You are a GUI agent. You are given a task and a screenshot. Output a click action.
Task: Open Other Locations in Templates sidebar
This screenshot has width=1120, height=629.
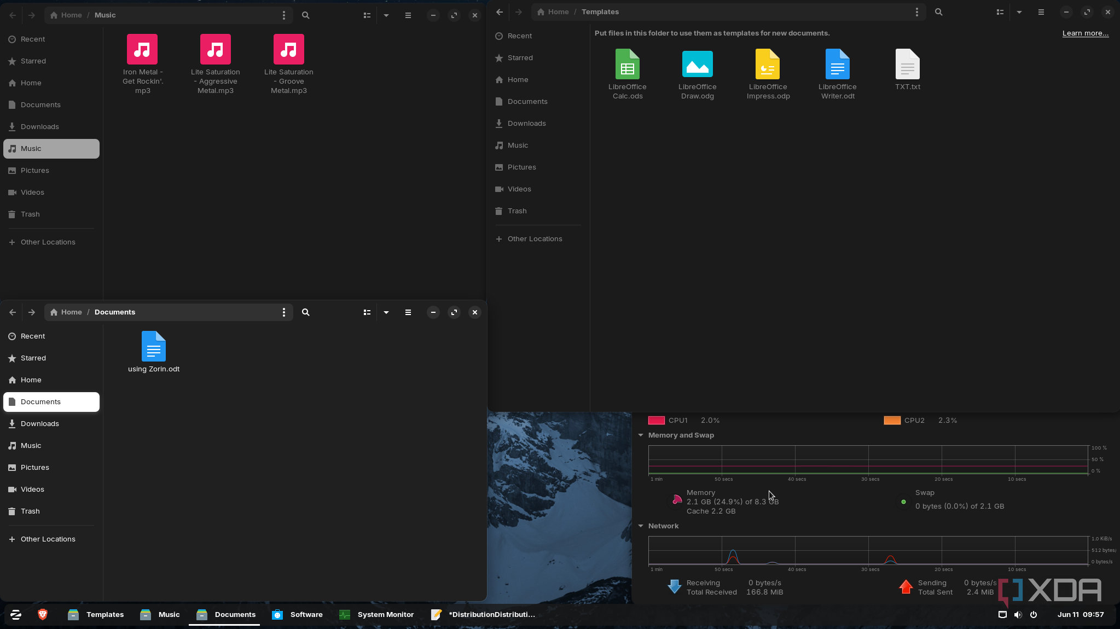[x=538, y=239]
